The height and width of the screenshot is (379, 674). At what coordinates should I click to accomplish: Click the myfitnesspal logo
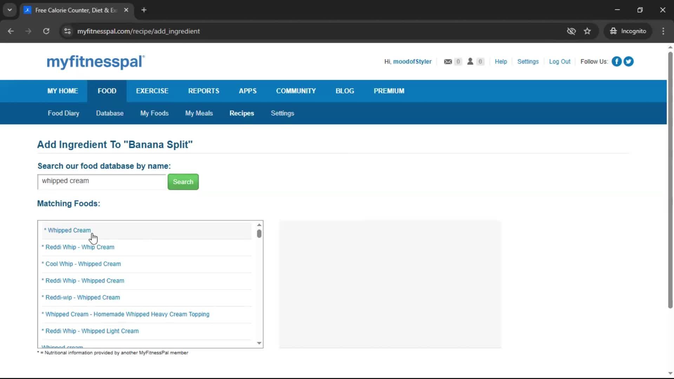click(95, 62)
